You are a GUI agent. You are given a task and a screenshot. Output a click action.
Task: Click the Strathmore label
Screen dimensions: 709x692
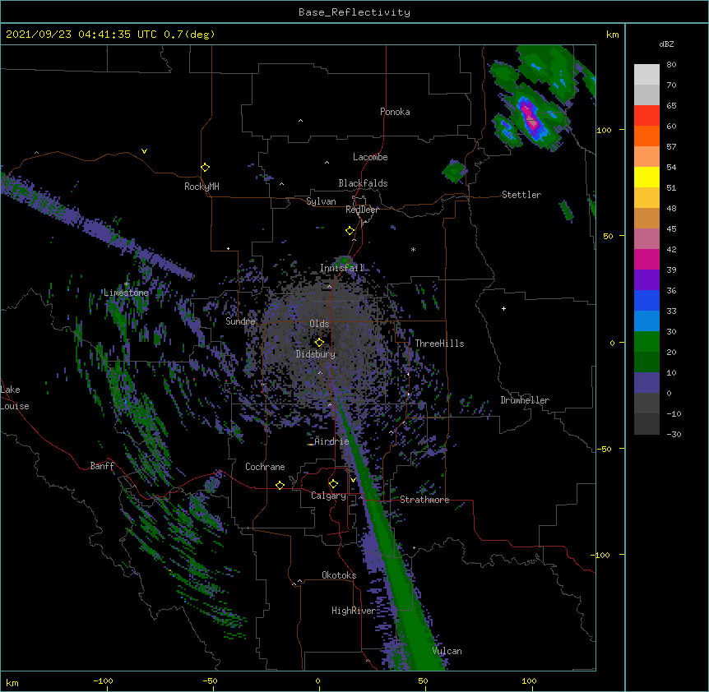click(424, 500)
